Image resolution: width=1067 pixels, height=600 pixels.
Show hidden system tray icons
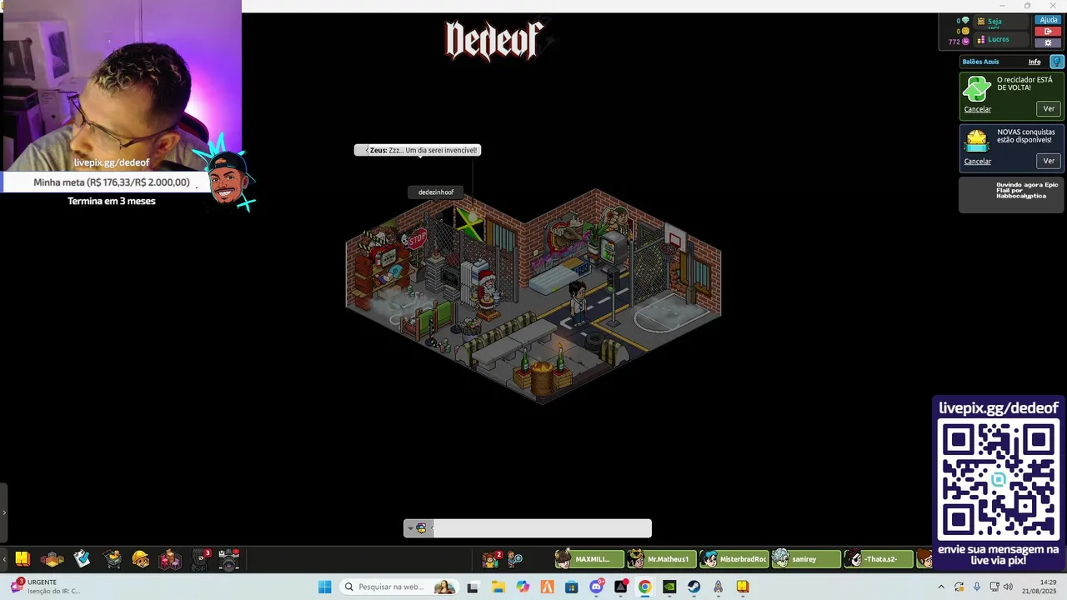941,587
